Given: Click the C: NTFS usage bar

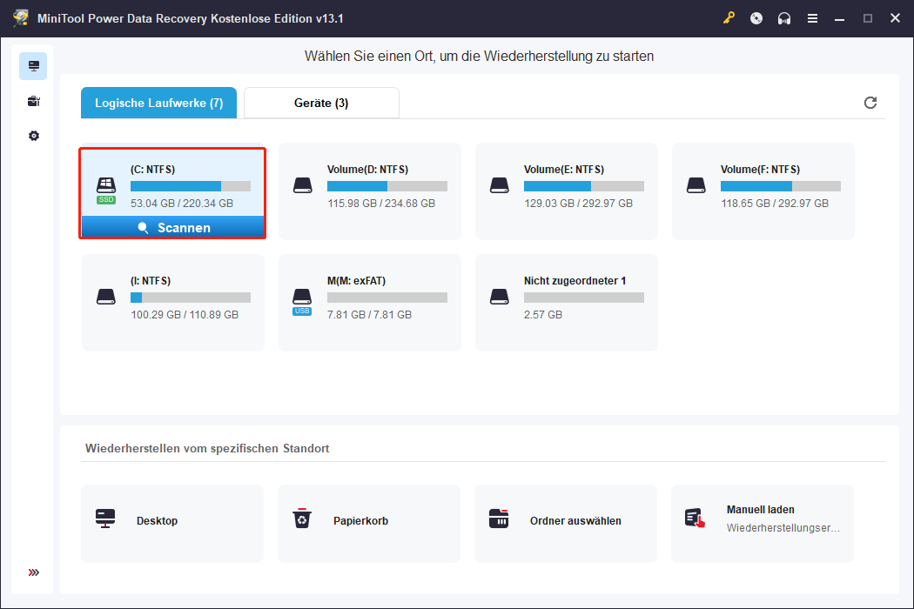Looking at the screenshot, I should [x=191, y=186].
